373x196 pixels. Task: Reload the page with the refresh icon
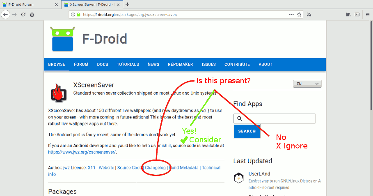pos(23,14)
